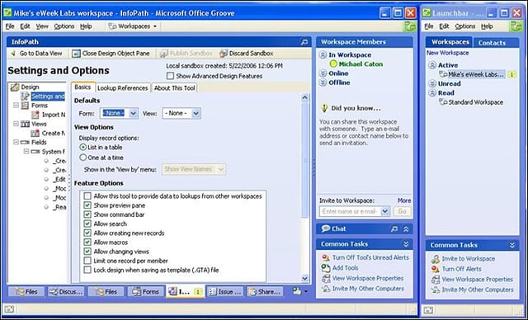Click status bar icon in Launchbar window
The image size is (528, 320).
click(428, 309)
